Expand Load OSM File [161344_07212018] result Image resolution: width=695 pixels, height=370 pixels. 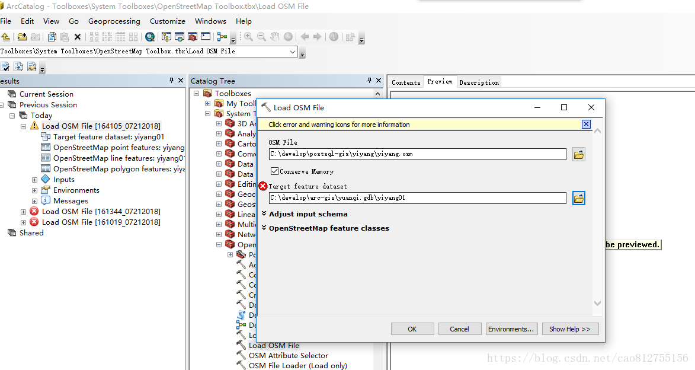[x=23, y=212]
